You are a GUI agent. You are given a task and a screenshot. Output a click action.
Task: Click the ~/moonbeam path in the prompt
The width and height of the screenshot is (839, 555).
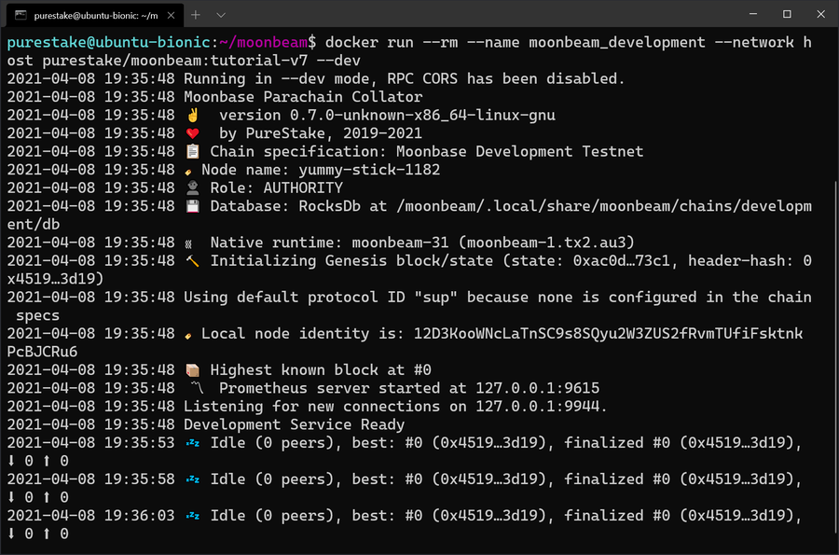tap(264, 42)
